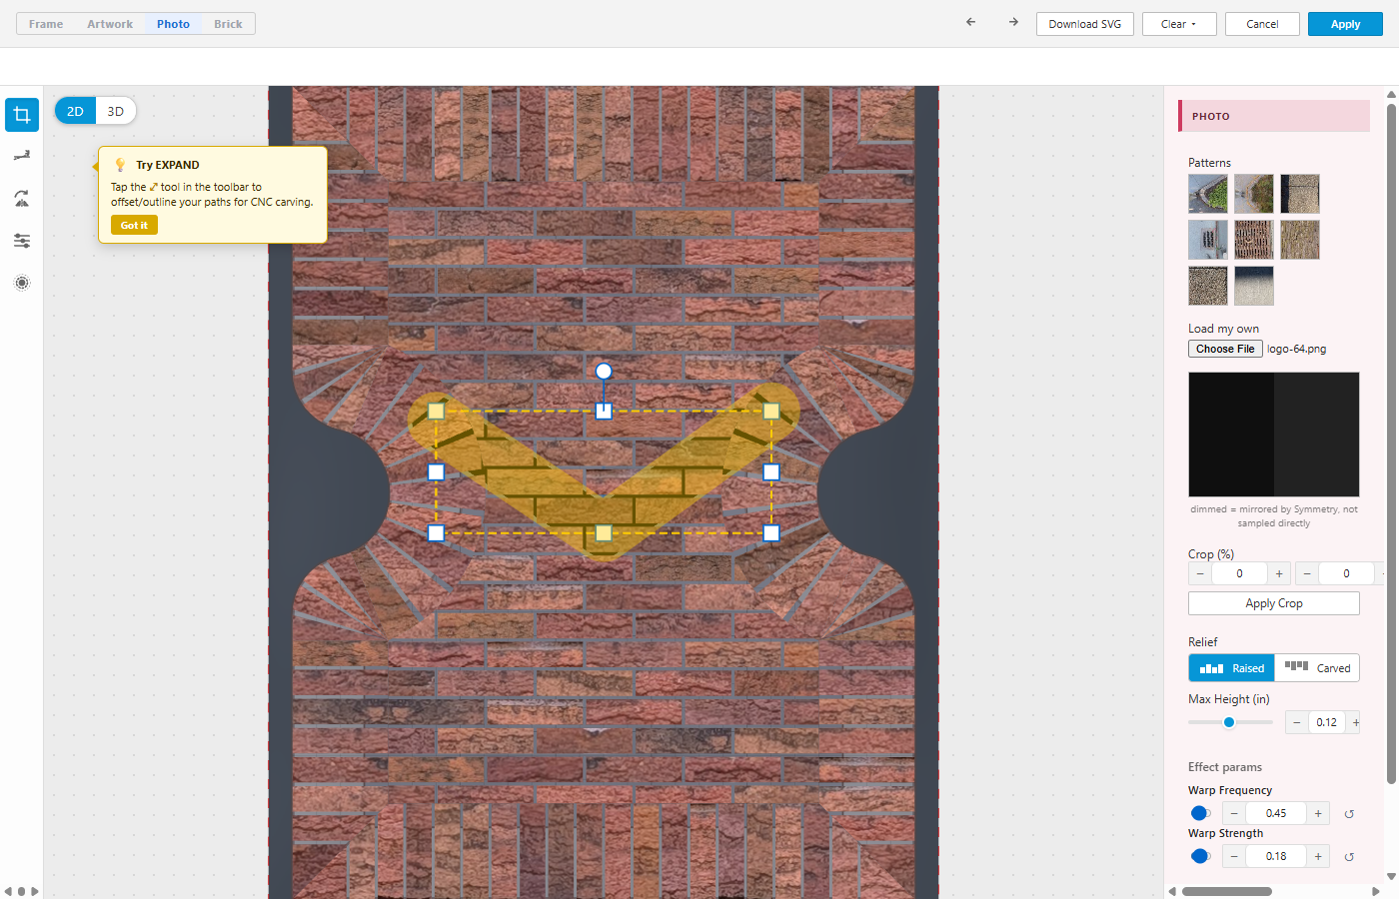Switch to the Brick tab

pyautogui.click(x=228, y=24)
